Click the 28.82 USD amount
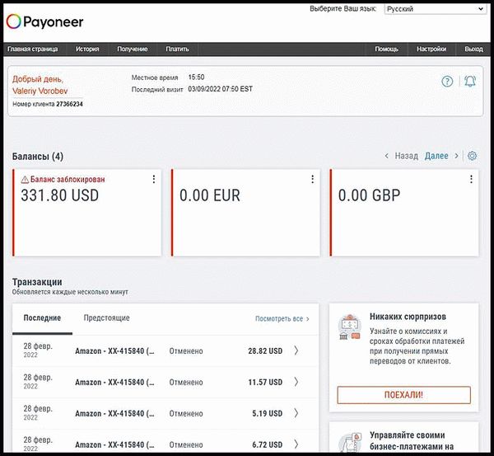The height and width of the screenshot is (456, 494). pos(265,351)
